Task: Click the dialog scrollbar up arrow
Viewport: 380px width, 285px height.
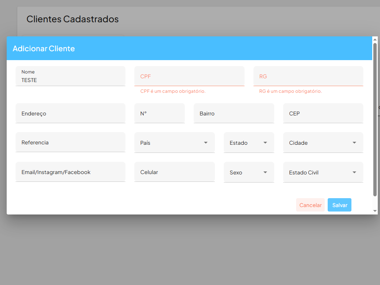Action: [x=375, y=40]
